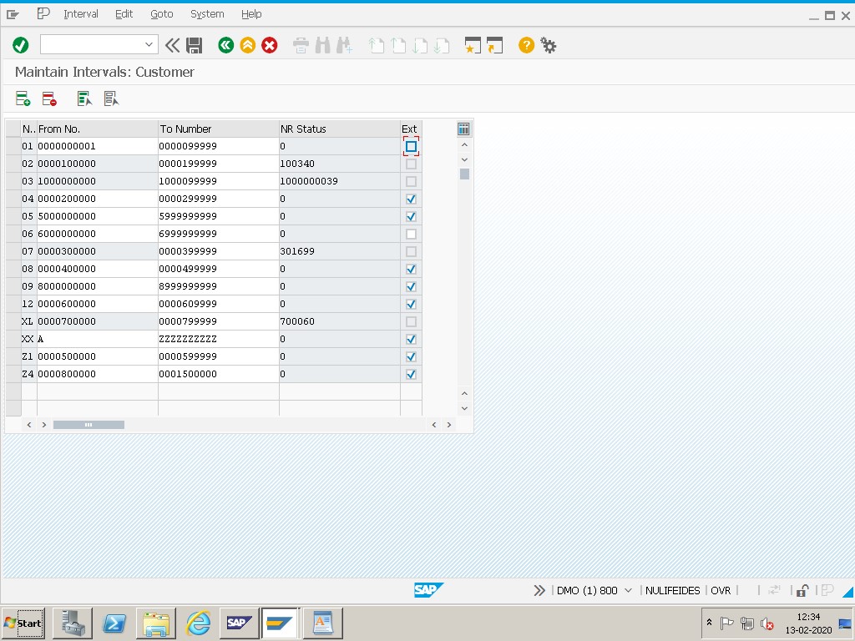855x641 pixels.
Task: Expand the DMO (1) 800 system dropdown
Action: point(628,590)
